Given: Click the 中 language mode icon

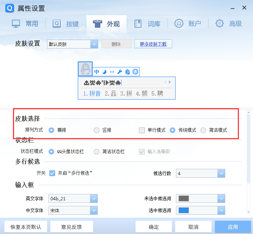Looking at the screenshot, I should [97, 72].
